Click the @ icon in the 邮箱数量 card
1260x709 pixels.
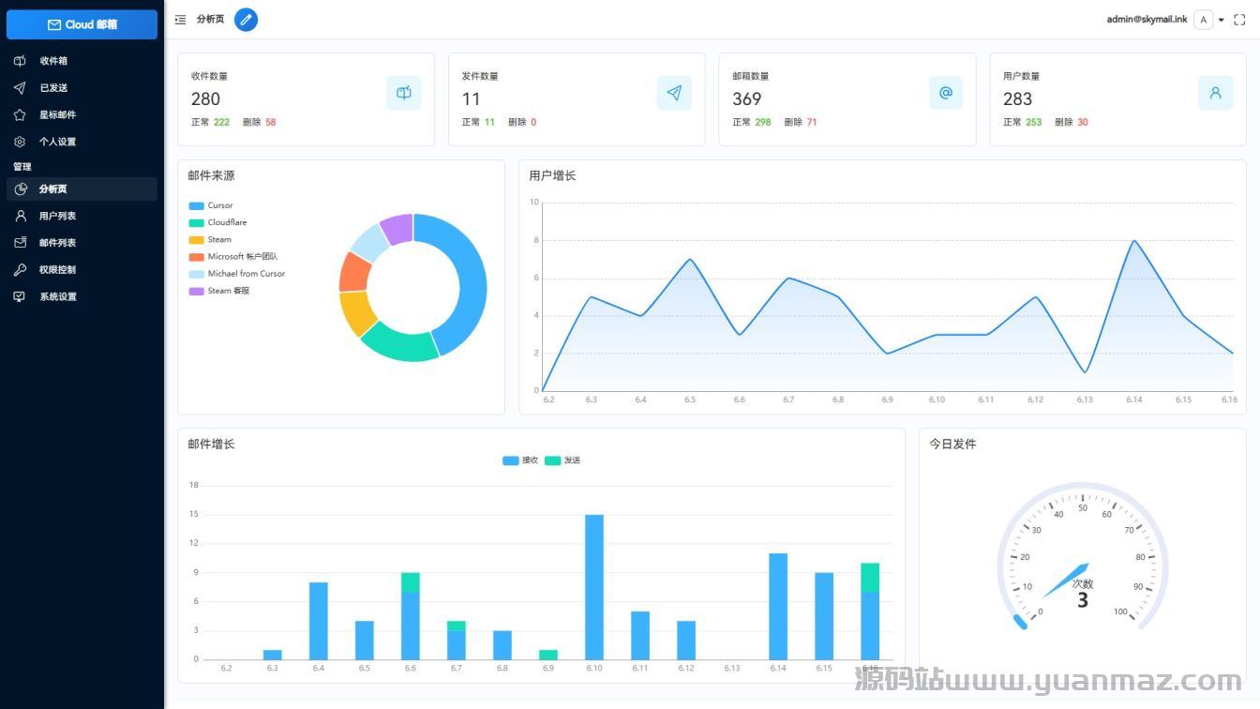(x=945, y=93)
